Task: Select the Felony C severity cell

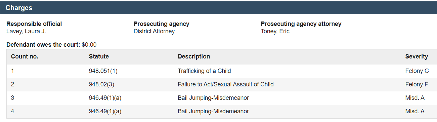Action: point(417,71)
